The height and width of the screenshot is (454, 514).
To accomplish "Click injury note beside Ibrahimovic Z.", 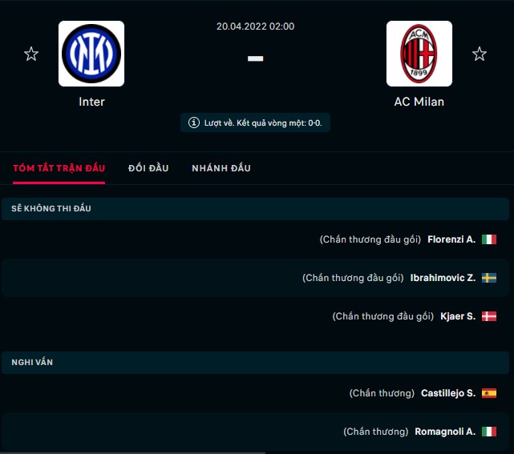I will pyautogui.click(x=353, y=278).
